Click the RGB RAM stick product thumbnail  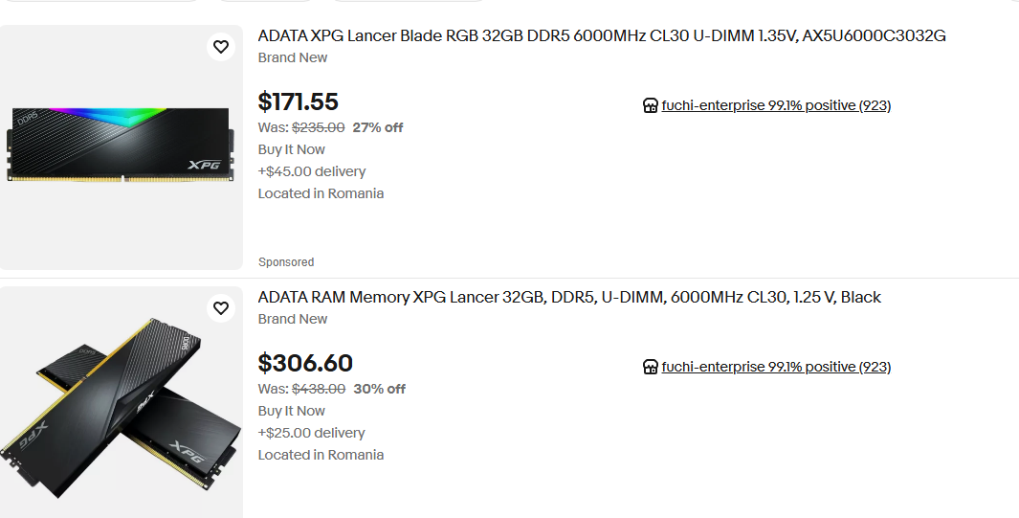point(122,144)
